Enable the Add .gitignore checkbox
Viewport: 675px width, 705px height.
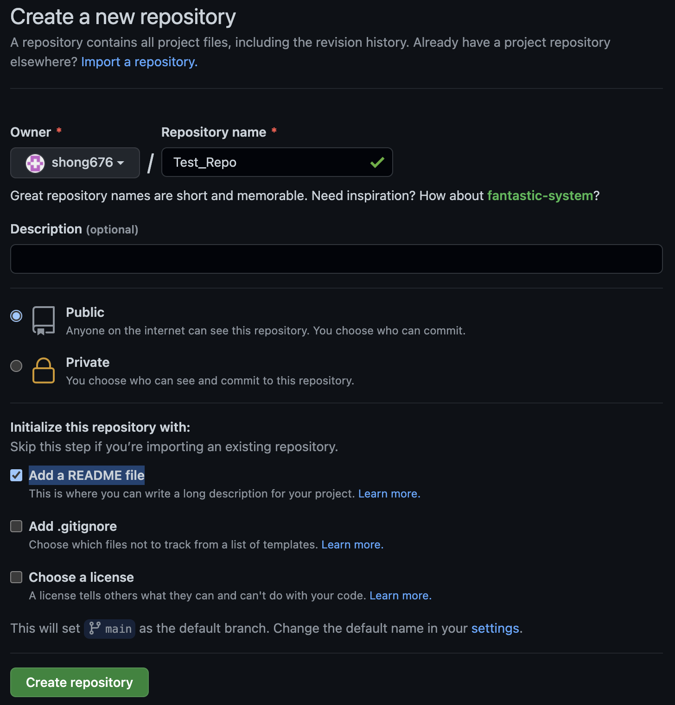point(16,526)
